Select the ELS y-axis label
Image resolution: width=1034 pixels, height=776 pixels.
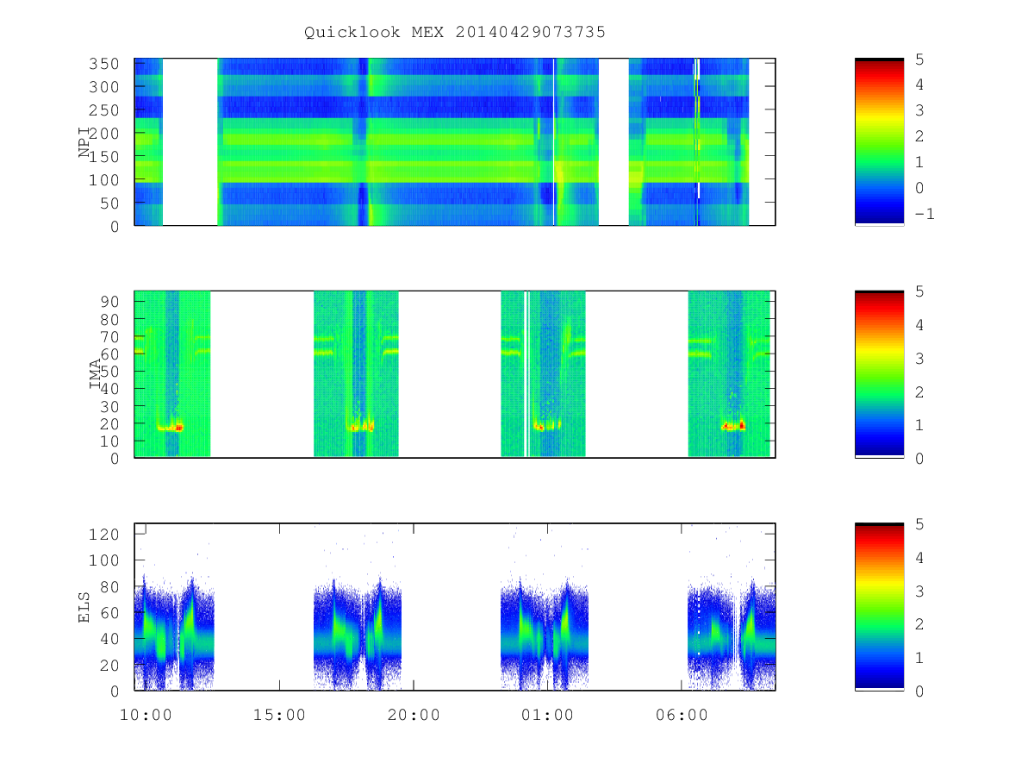click(84, 607)
